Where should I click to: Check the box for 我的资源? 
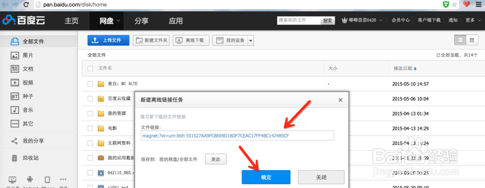(x=90, y=113)
